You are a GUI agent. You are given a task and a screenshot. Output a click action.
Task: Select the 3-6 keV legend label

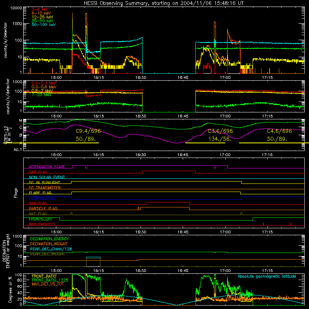tap(40, 9)
